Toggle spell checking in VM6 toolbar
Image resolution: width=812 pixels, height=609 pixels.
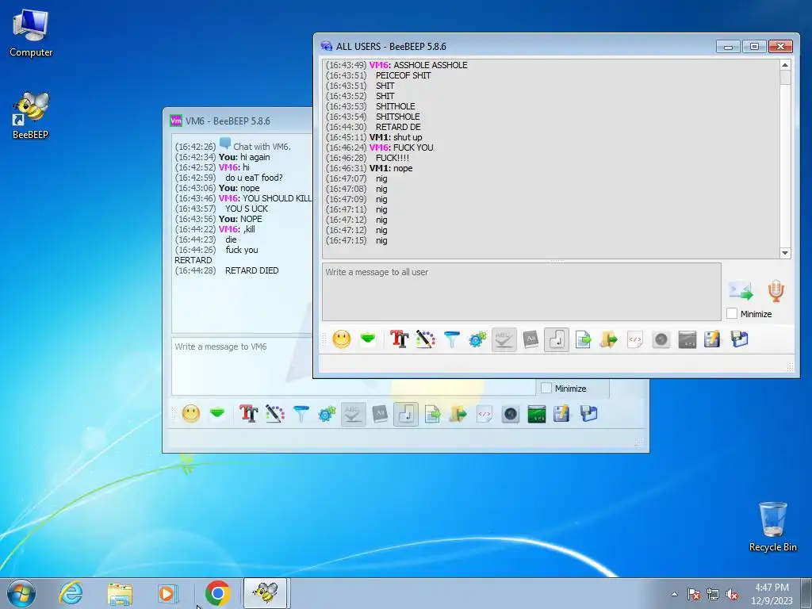tap(353, 414)
